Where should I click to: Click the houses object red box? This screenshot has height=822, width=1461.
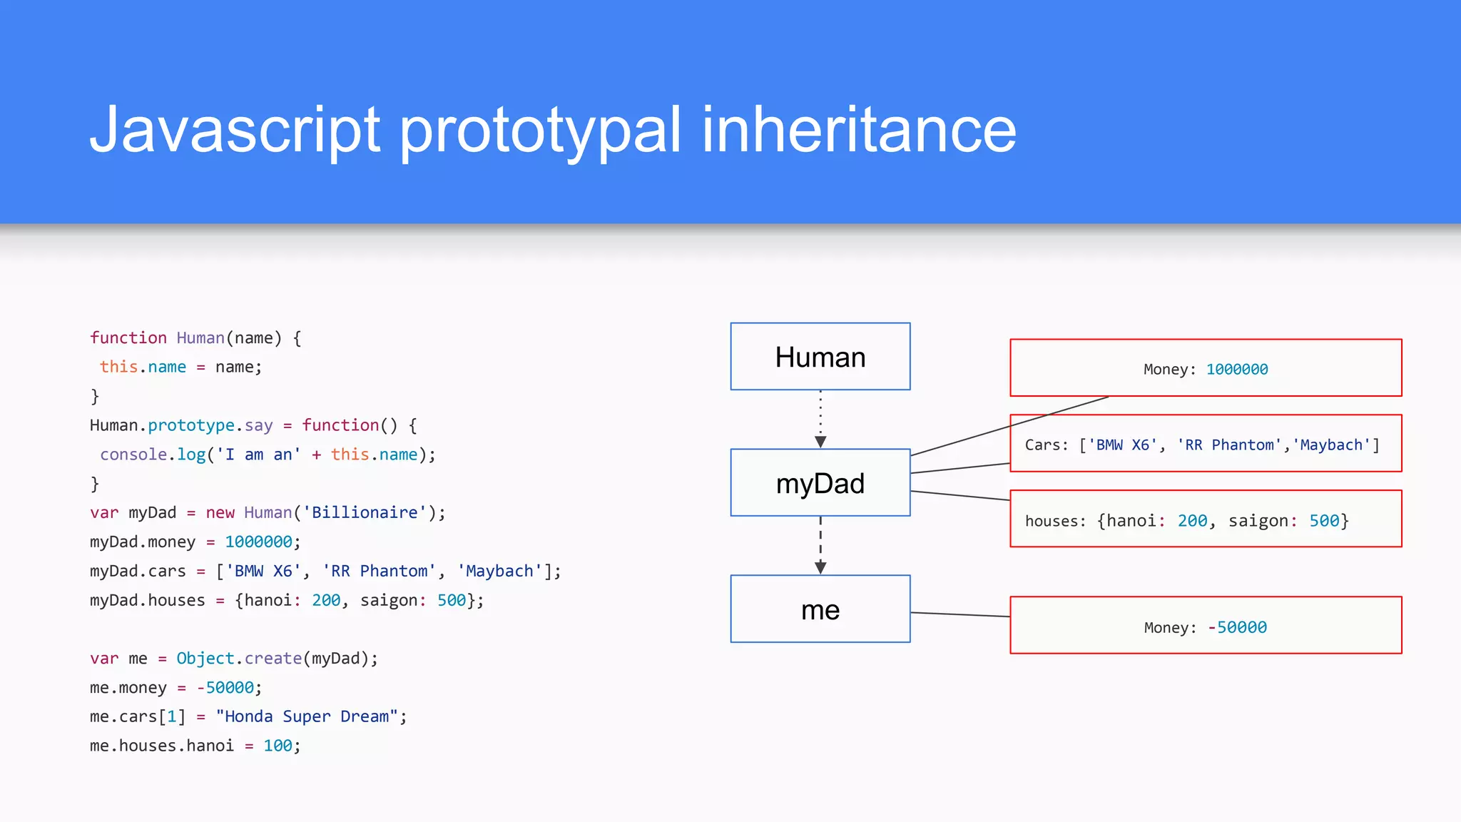(x=1206, y=519)
